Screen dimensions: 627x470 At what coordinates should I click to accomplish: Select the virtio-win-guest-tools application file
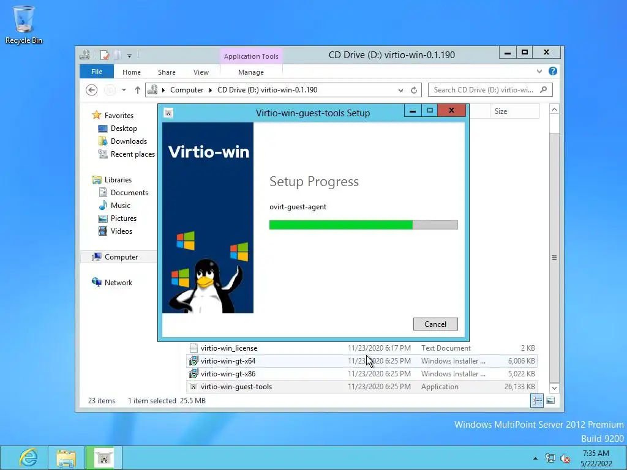[x=362, y=387]
